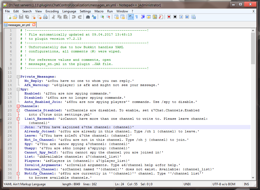Open the View menu
Screen dimensions: 260x190
click(x=38, y=11)
